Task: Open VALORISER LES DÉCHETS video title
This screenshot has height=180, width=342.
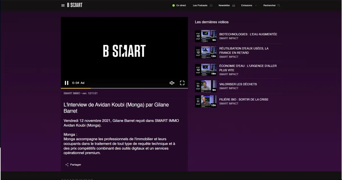Action: click(x=238, y=84)
